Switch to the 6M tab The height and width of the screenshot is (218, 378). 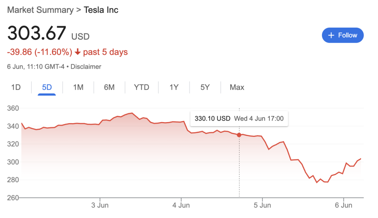click(x=109, y=87)
